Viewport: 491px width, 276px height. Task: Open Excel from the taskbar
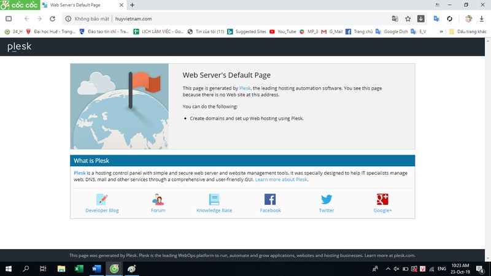[x=79, y=269]
